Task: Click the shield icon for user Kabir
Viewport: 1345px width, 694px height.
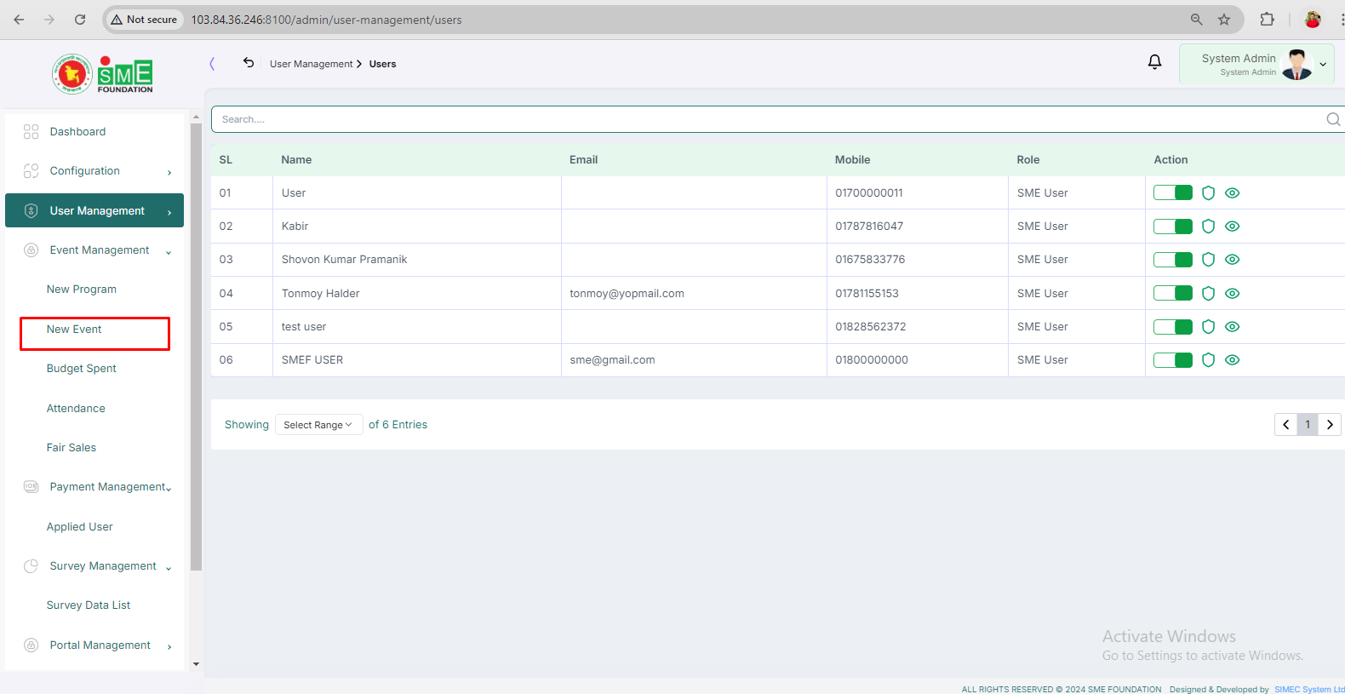Action: pos(1208,227)
